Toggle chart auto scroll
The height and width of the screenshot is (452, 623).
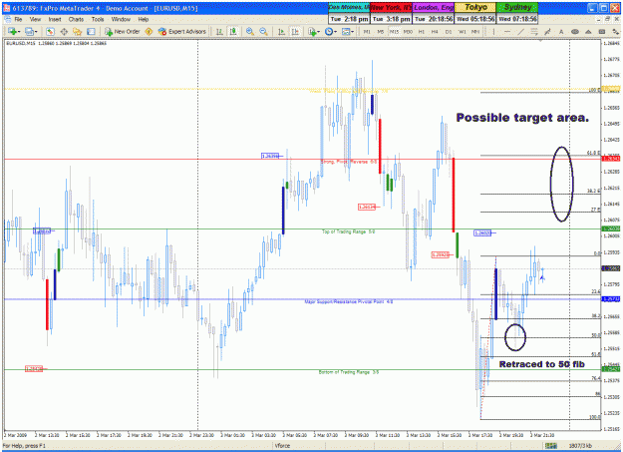281,32
